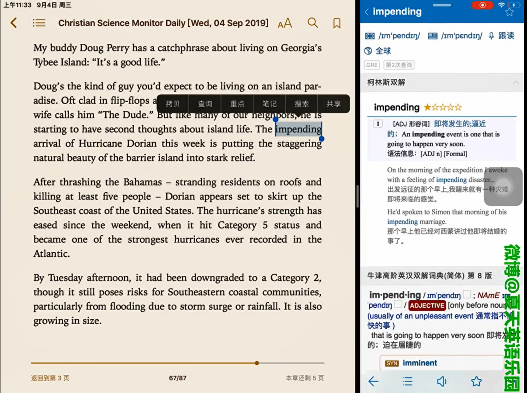
Task: Choose 共享 in the selection popup
Action: tap(333, 104)
